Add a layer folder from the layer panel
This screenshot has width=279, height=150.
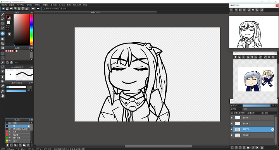248,148
